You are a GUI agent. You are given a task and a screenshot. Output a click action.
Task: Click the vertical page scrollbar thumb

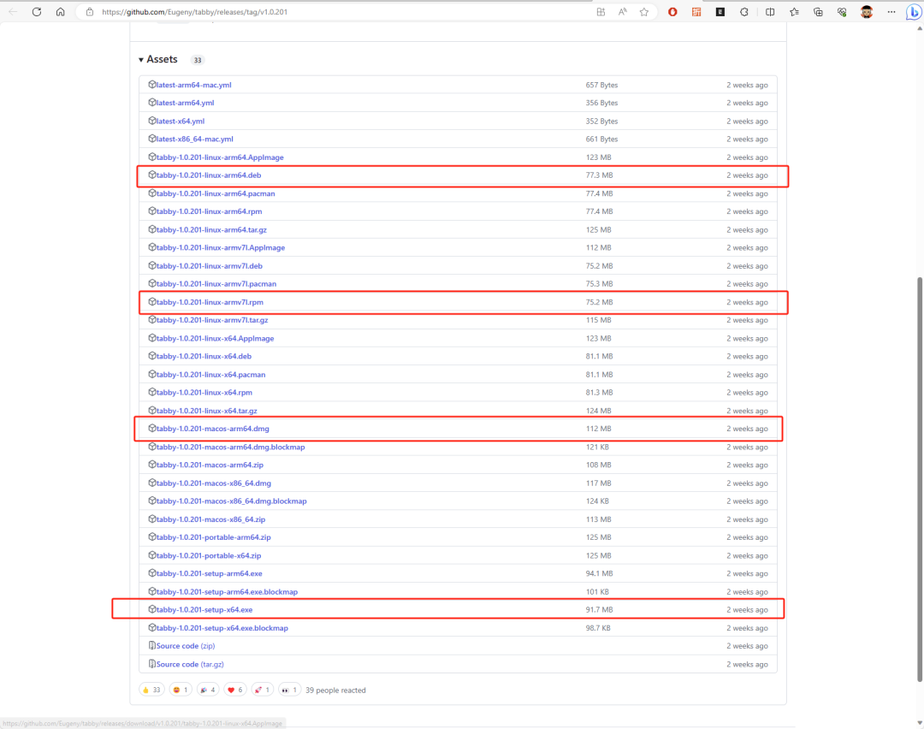tap(920, 479)
